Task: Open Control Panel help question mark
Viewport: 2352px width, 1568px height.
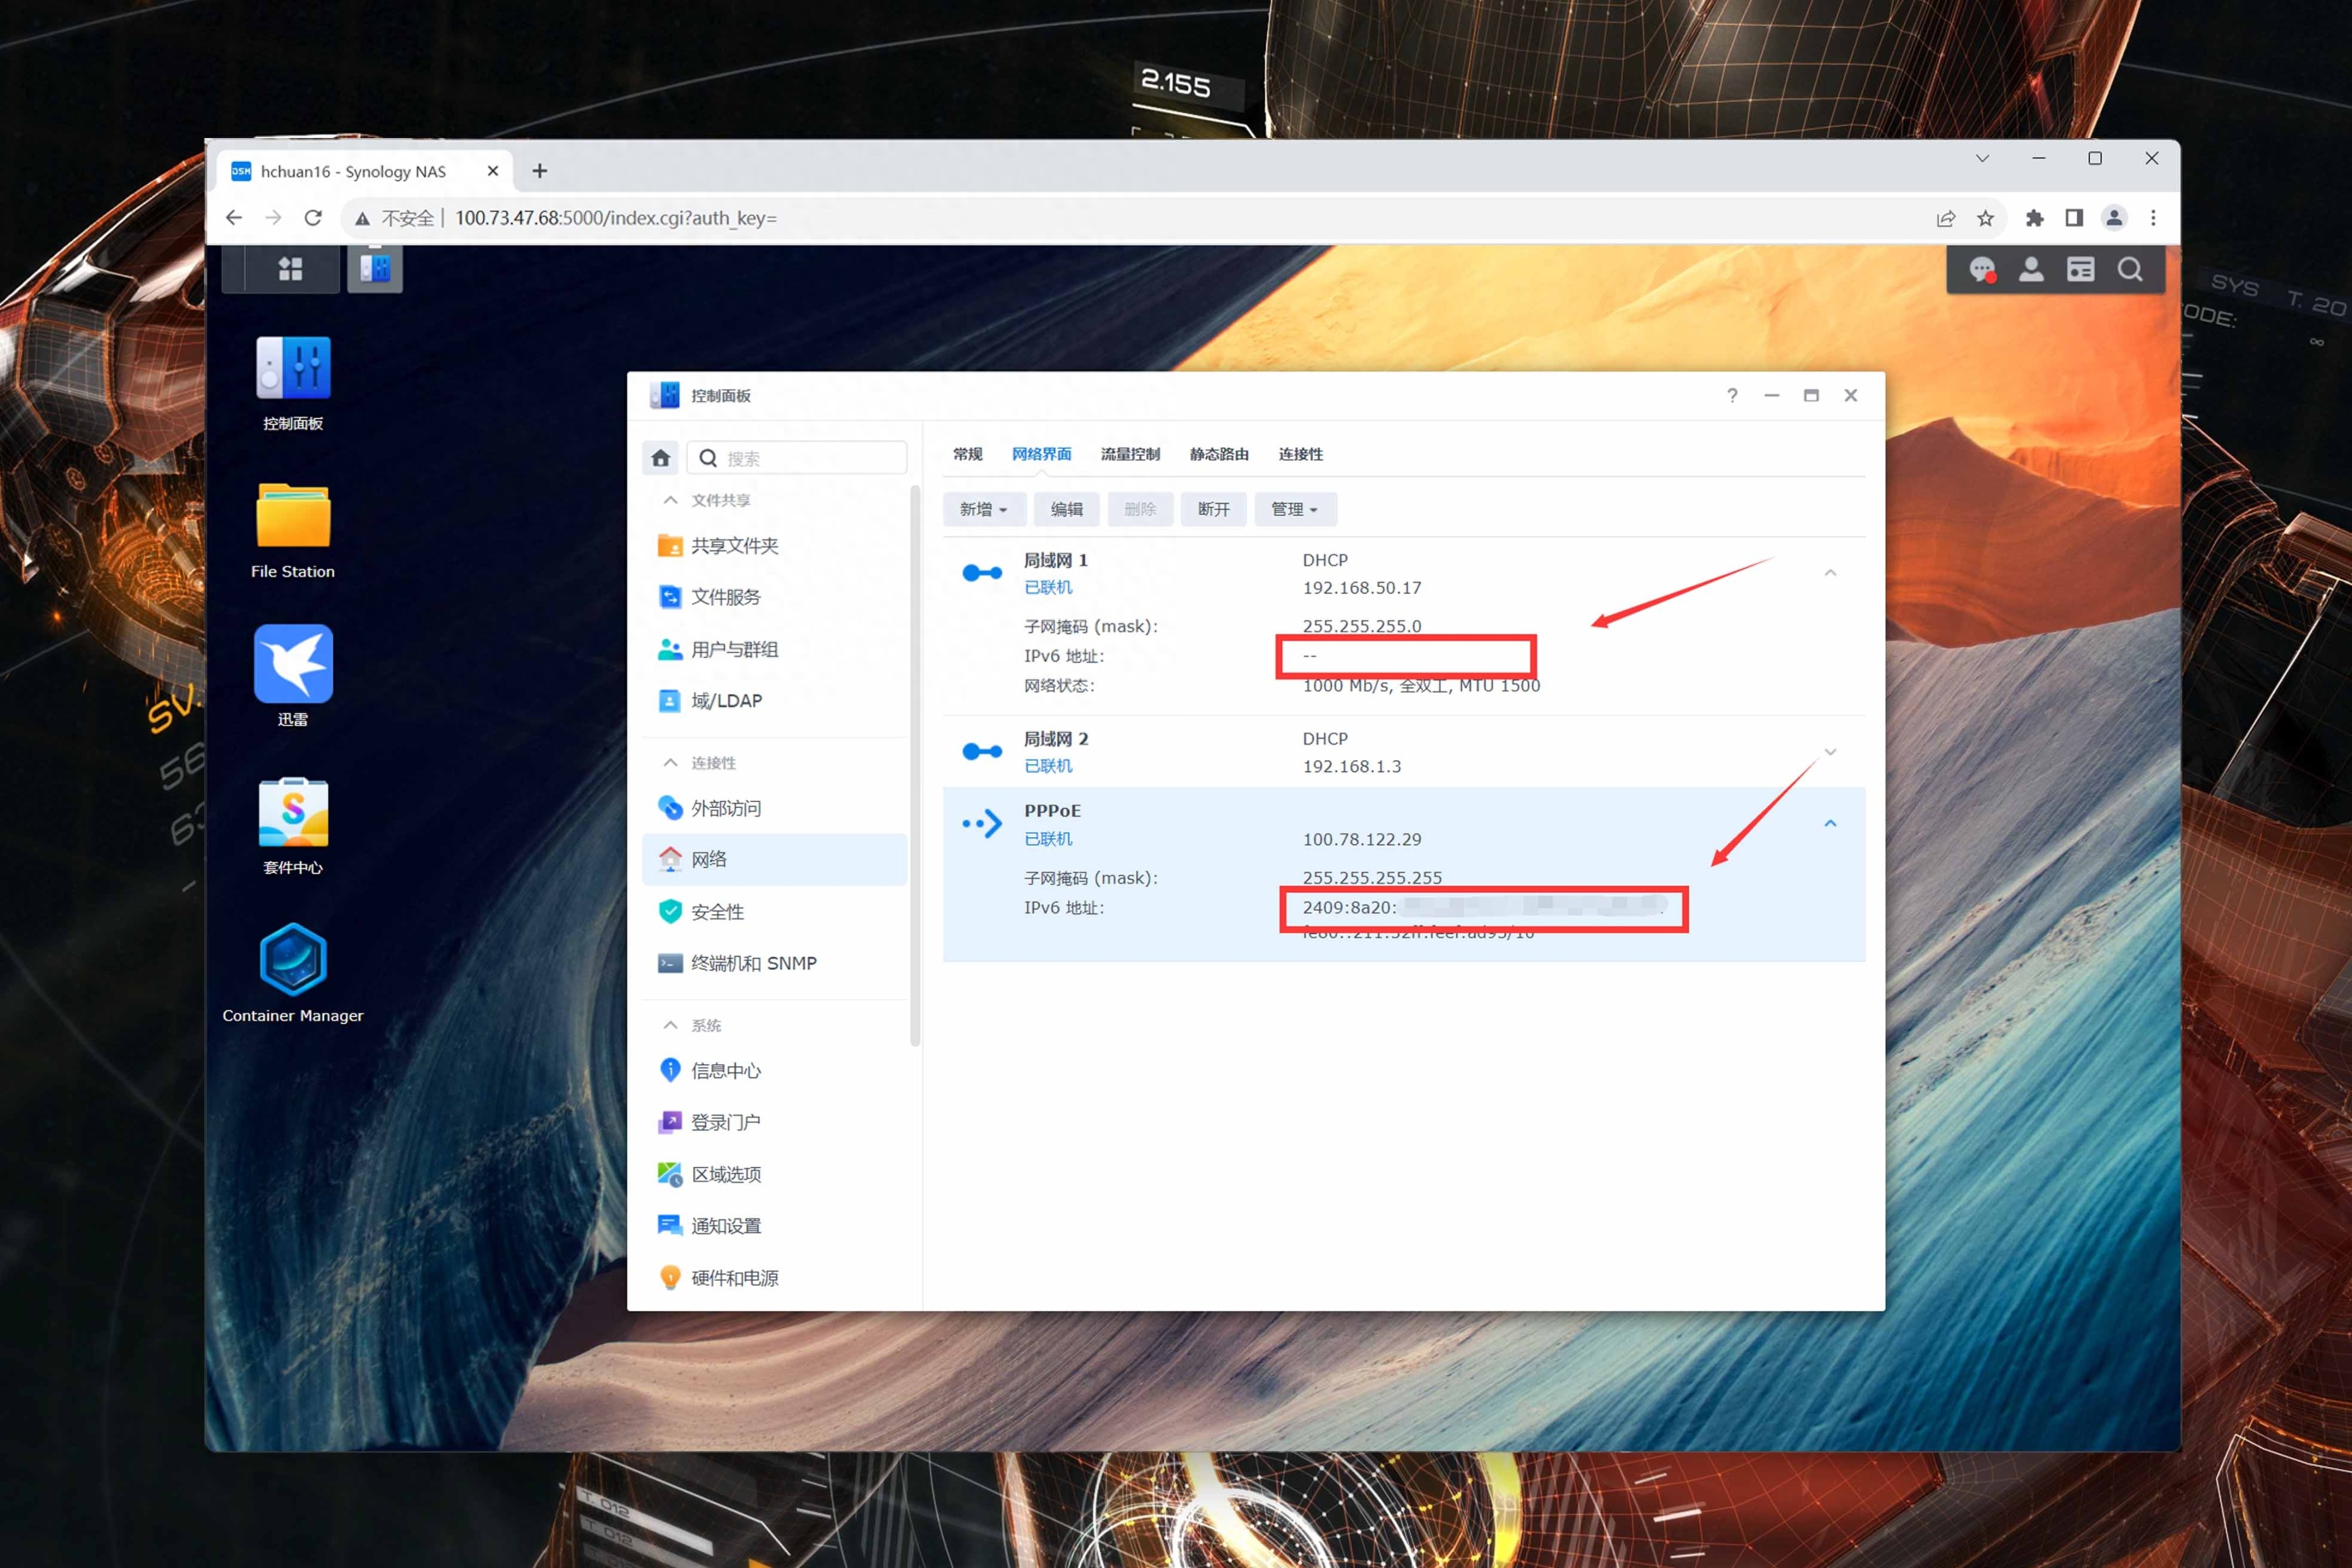Action: [x=1732, y=396]
